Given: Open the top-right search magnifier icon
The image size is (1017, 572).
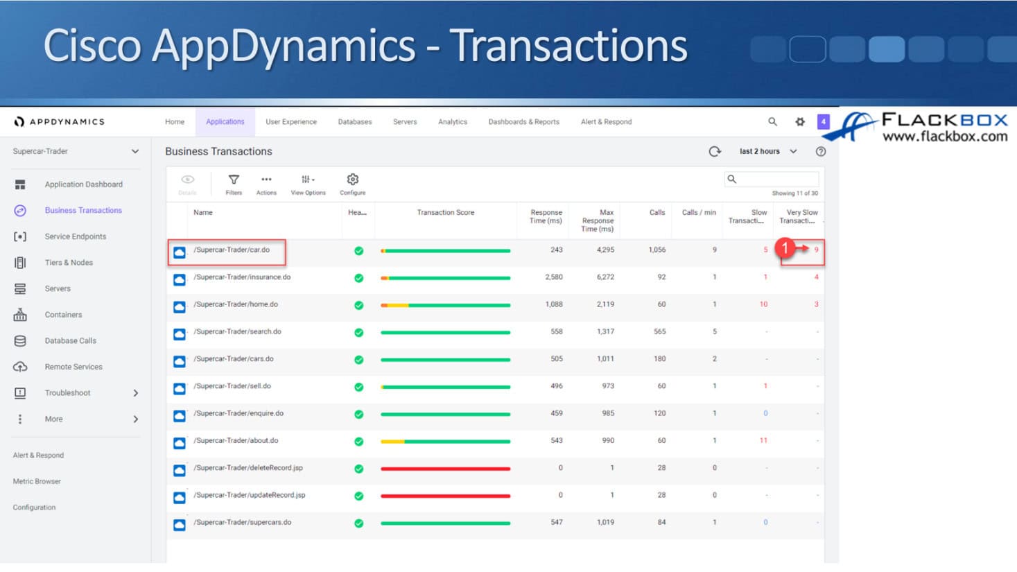Looking at the screenshot, I should 772,122.
